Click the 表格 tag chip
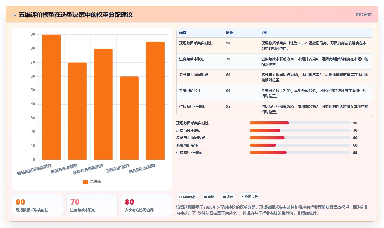Image resolution: width=384 pixels, height=228 pixels. click(209, 197)
